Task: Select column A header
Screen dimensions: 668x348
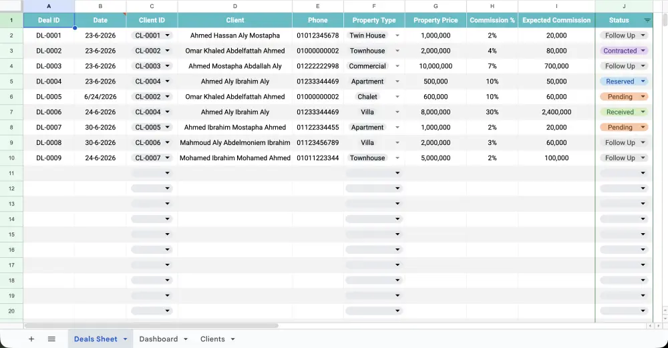Action: [49, 7]
